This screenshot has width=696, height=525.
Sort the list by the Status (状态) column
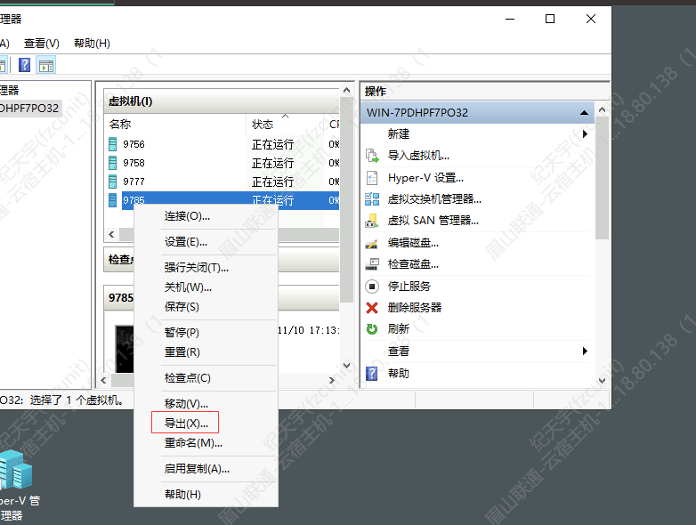pyautogui.click(x=263, y=125)
